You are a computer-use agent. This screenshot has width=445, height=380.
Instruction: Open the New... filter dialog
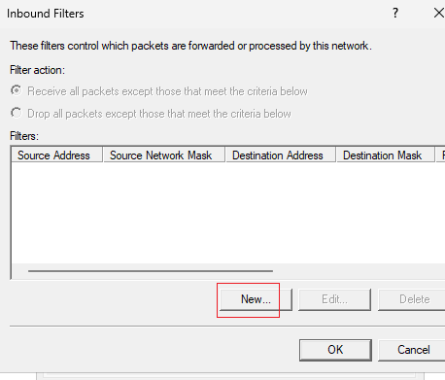[256, 299]
